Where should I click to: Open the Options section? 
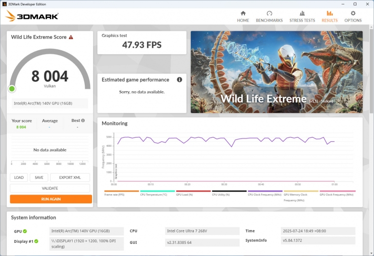point(353,17)
